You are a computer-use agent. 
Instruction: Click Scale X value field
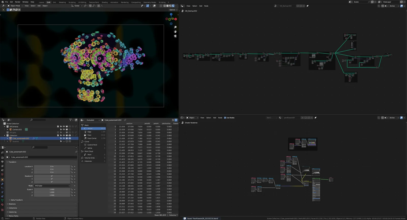(52, 189)
